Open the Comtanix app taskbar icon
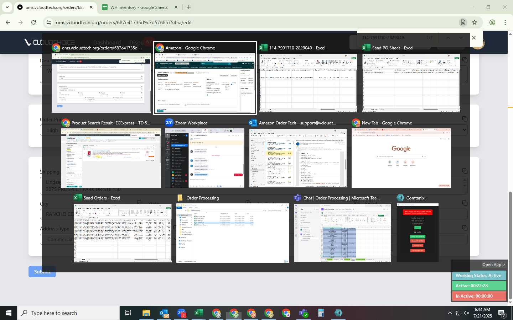Screen dimensions: 513x320 [x=338, y=313]
